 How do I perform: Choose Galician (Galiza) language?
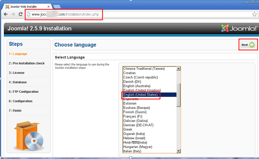point(150,121)
